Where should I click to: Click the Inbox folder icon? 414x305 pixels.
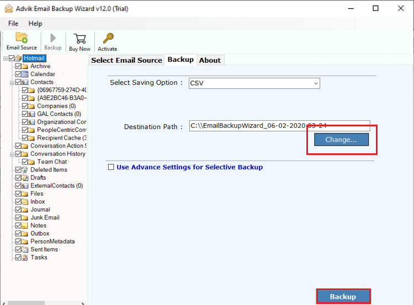click(x=25, y=202)
